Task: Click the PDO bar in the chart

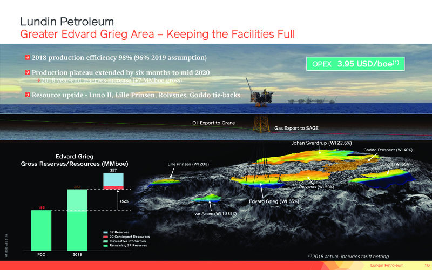Action: [42, 231]
